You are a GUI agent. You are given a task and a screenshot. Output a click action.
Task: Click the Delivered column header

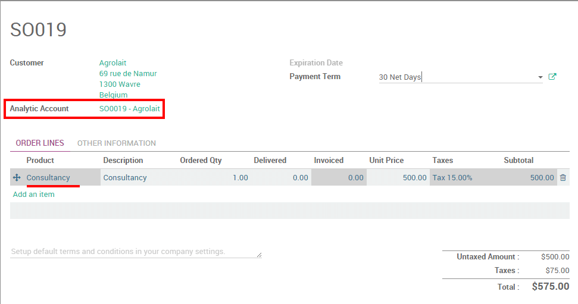(x=270, y=160)
